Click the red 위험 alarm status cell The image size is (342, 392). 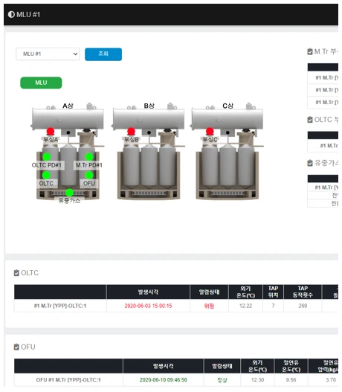209,306
